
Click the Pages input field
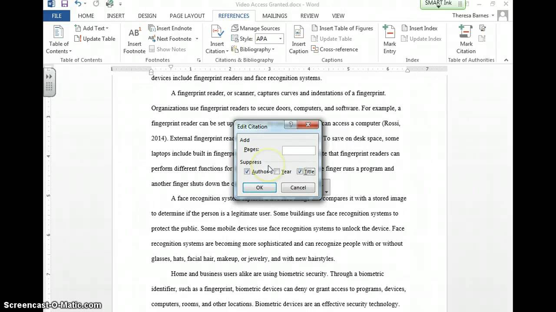(x=299, y=150)
